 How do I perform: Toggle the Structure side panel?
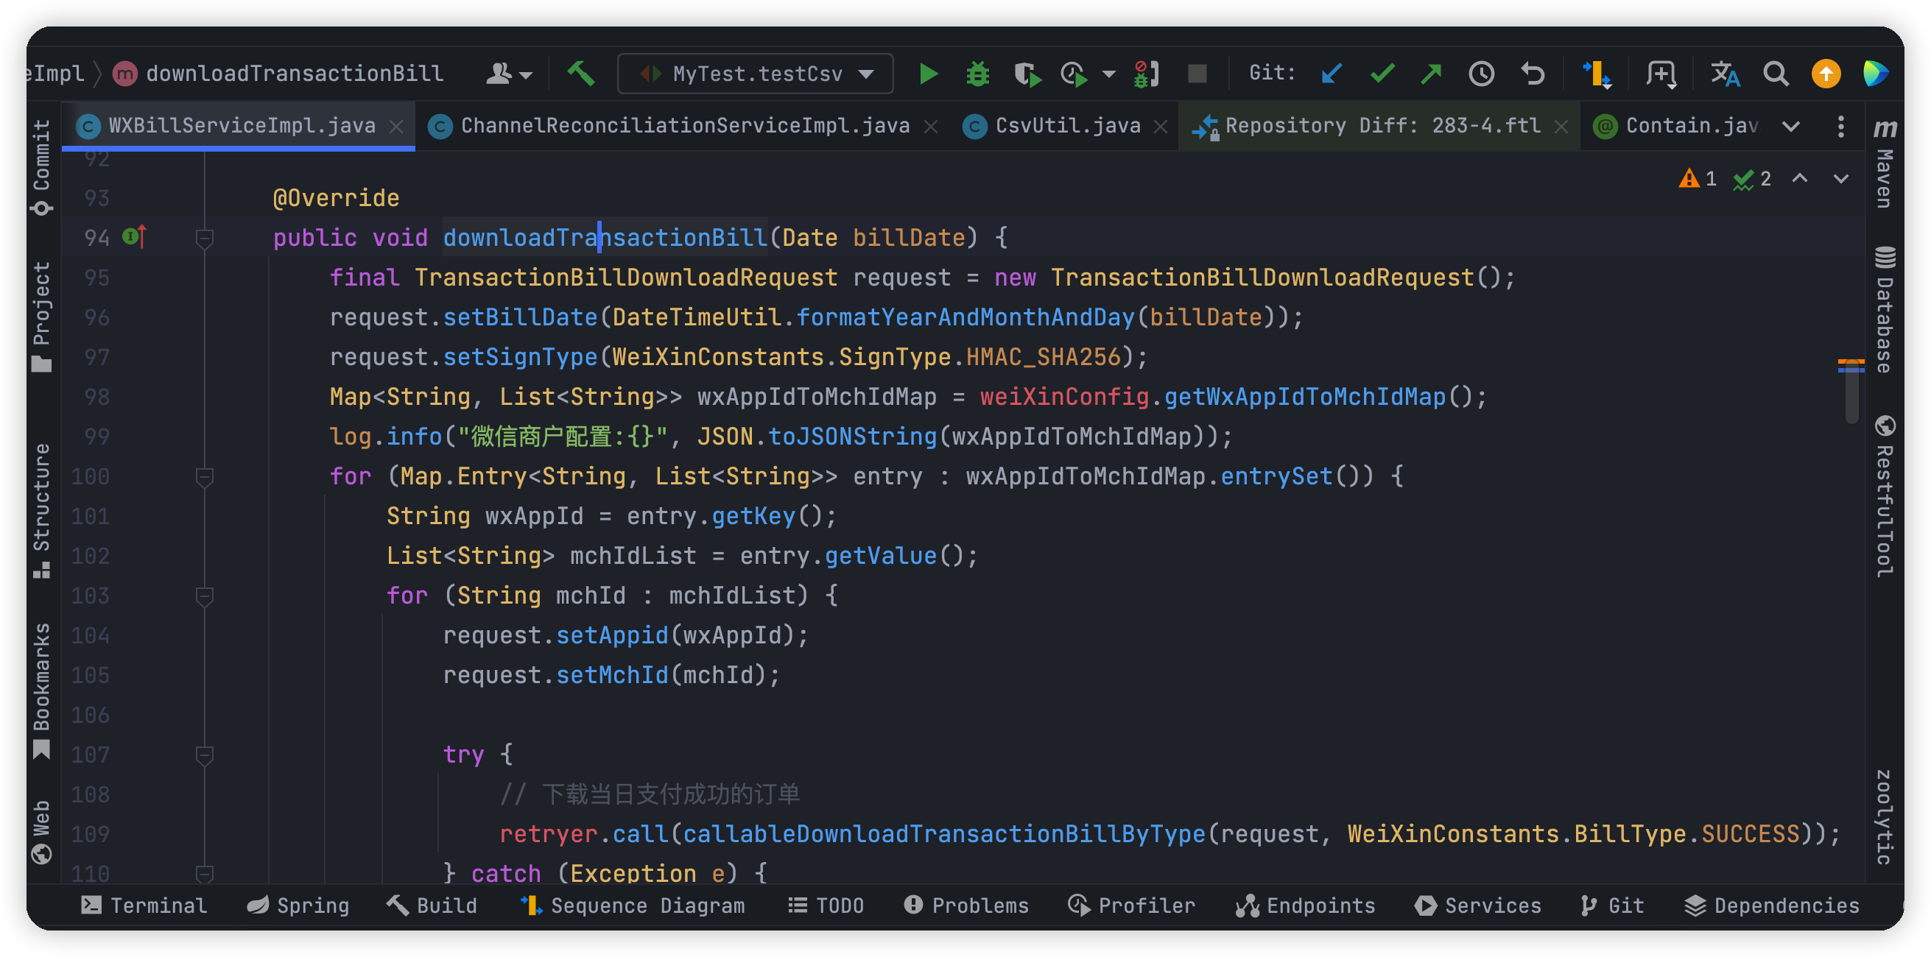click(x=42, y=511)
